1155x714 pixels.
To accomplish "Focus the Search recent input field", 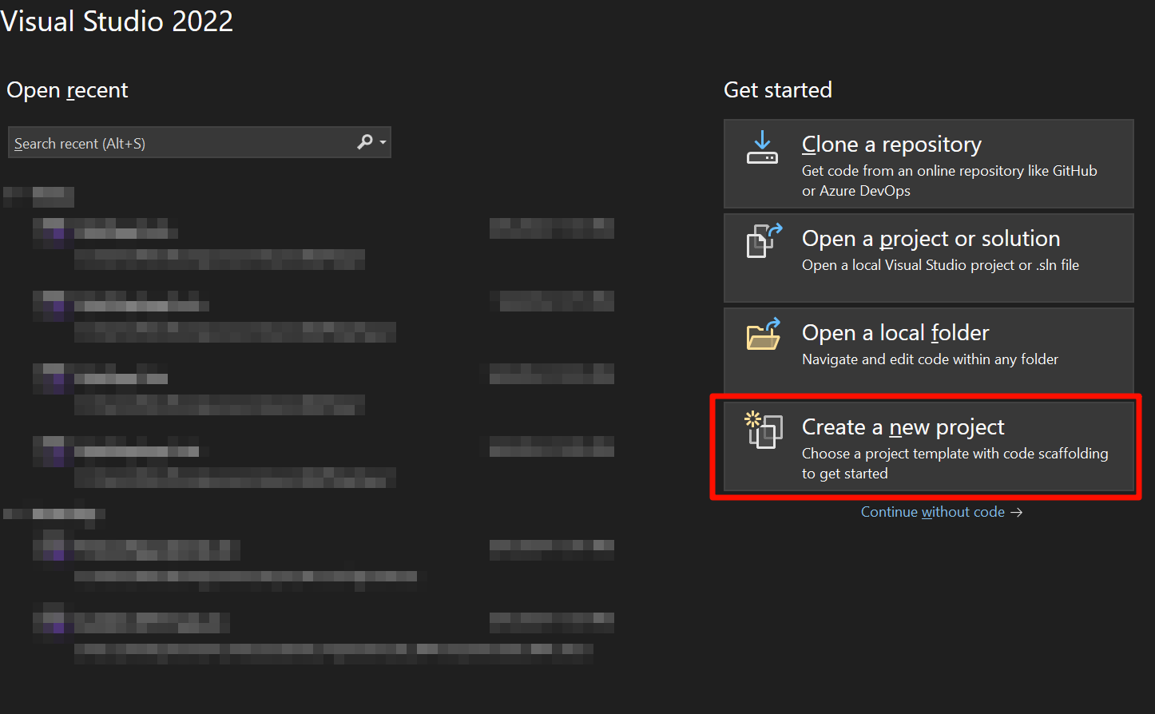I will 200,142.
